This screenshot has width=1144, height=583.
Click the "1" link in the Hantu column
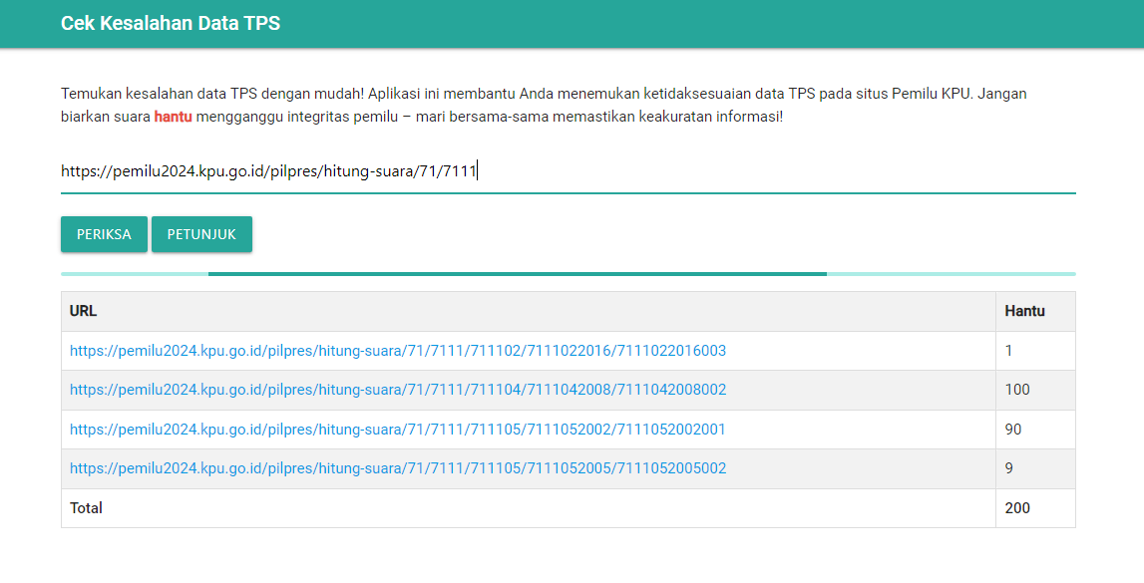tap(1007, 351)
